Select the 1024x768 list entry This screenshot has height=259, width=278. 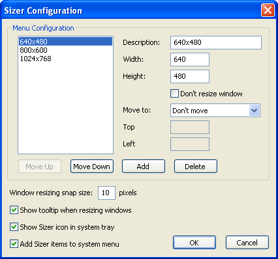point(65,59)
